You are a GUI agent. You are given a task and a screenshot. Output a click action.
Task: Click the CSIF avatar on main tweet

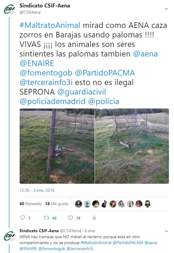click(10, 9)
